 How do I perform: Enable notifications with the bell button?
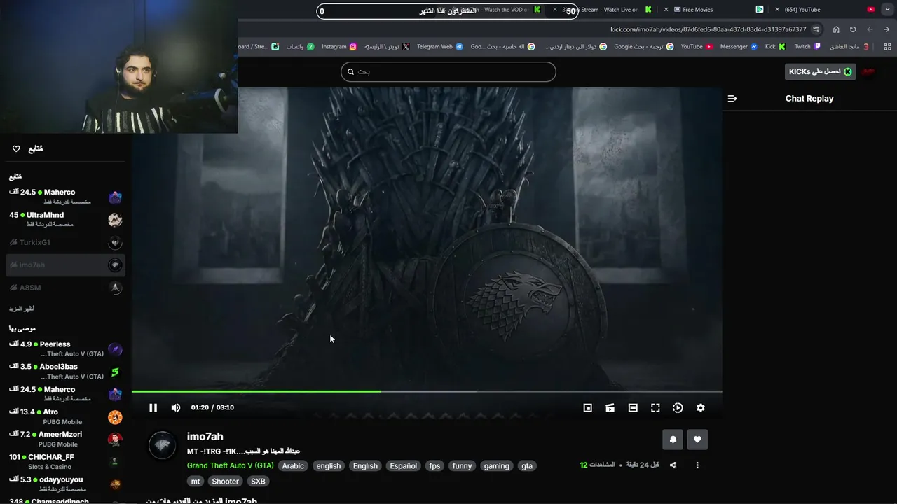[673, 440]
